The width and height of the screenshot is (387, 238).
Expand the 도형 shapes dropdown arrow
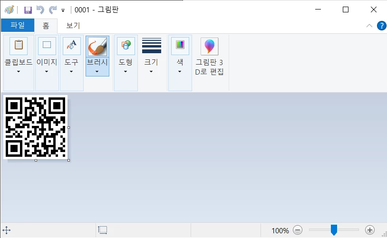(x=126, y=72)
